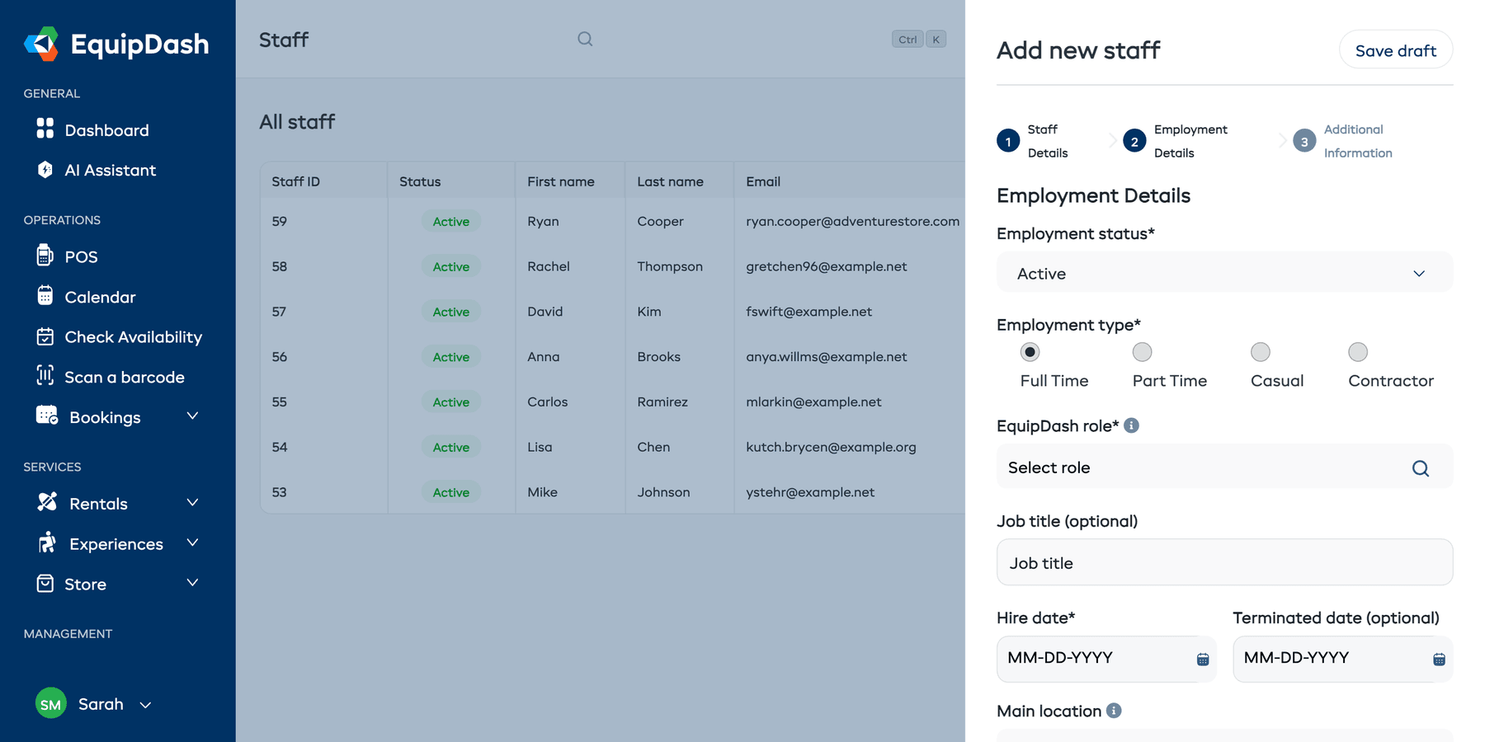This screenshot has width=1485, height=742.
Task: Select the Part Time radio button
Action: (x=1143, y=352)
